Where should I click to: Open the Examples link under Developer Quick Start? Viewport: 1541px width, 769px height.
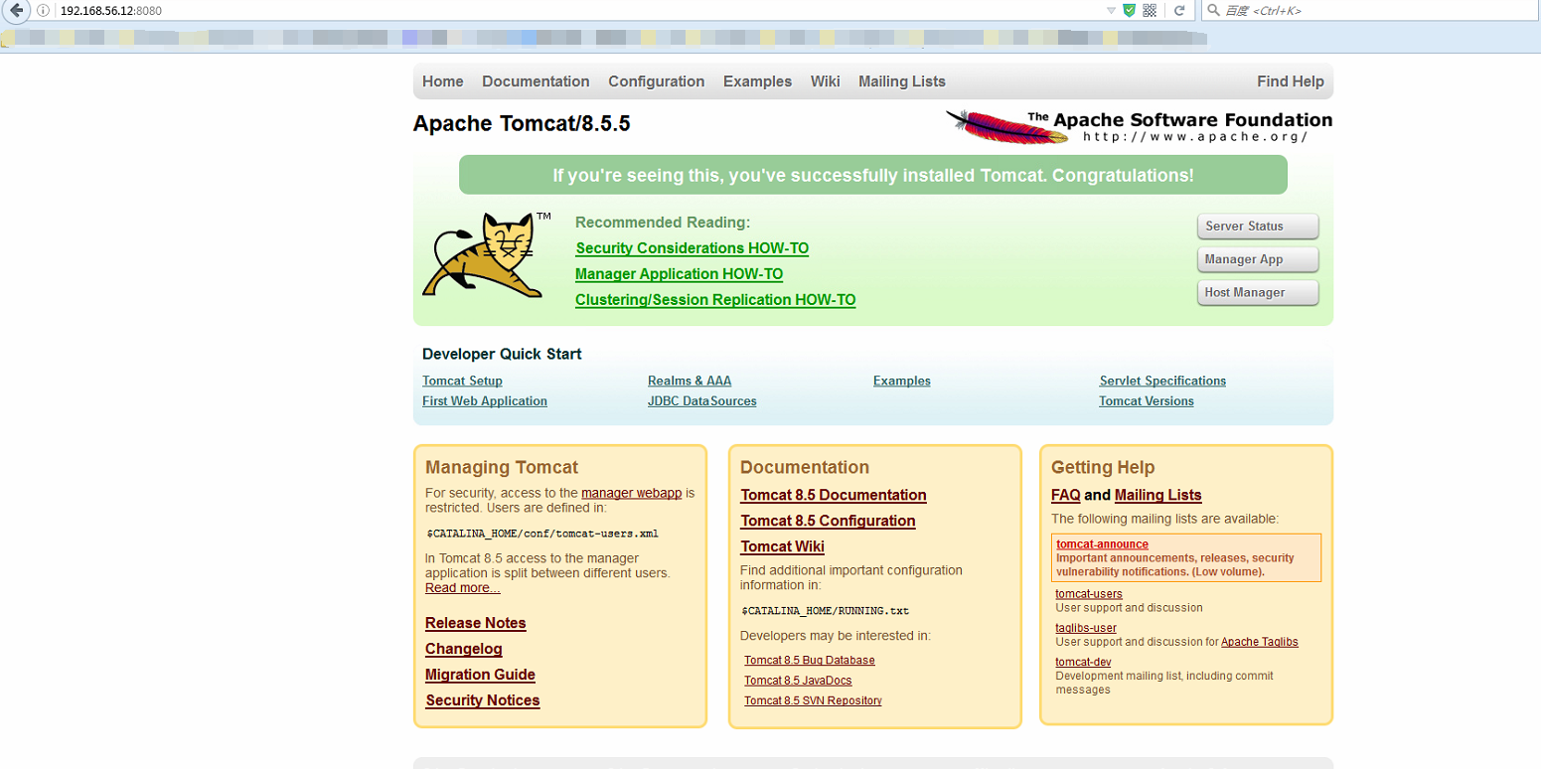pyautogui.click(x=902, y=381)
